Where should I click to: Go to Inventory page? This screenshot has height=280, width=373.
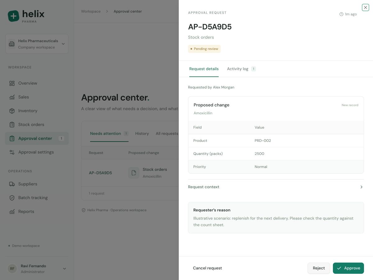tap(37, 111)
